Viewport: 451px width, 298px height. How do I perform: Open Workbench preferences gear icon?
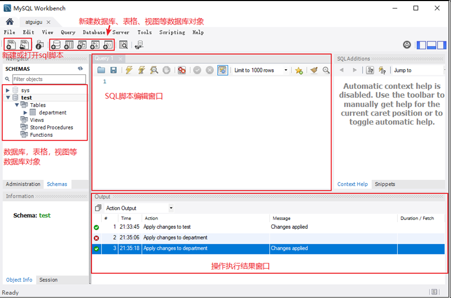click(x=407, y=45)
